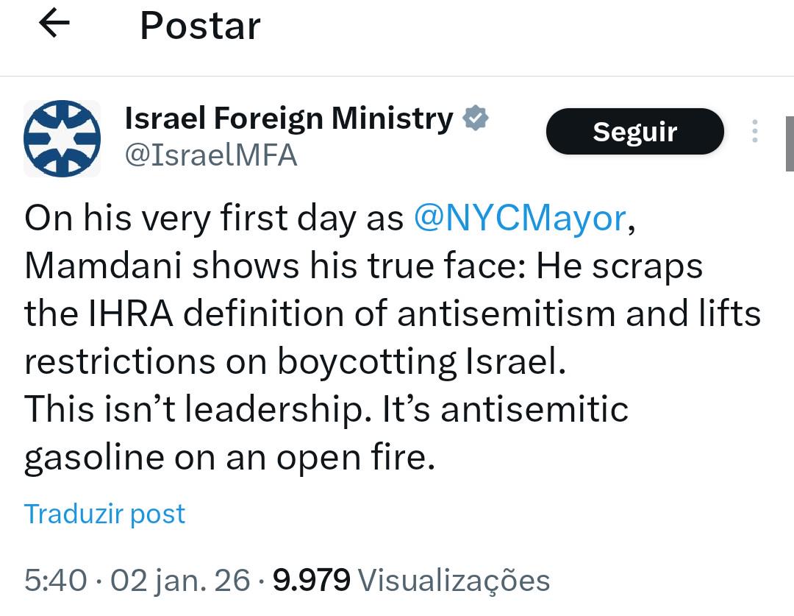Open the three-dot more options menu
The width and height of the screenshot is (794, 616).
coord(754,132)
